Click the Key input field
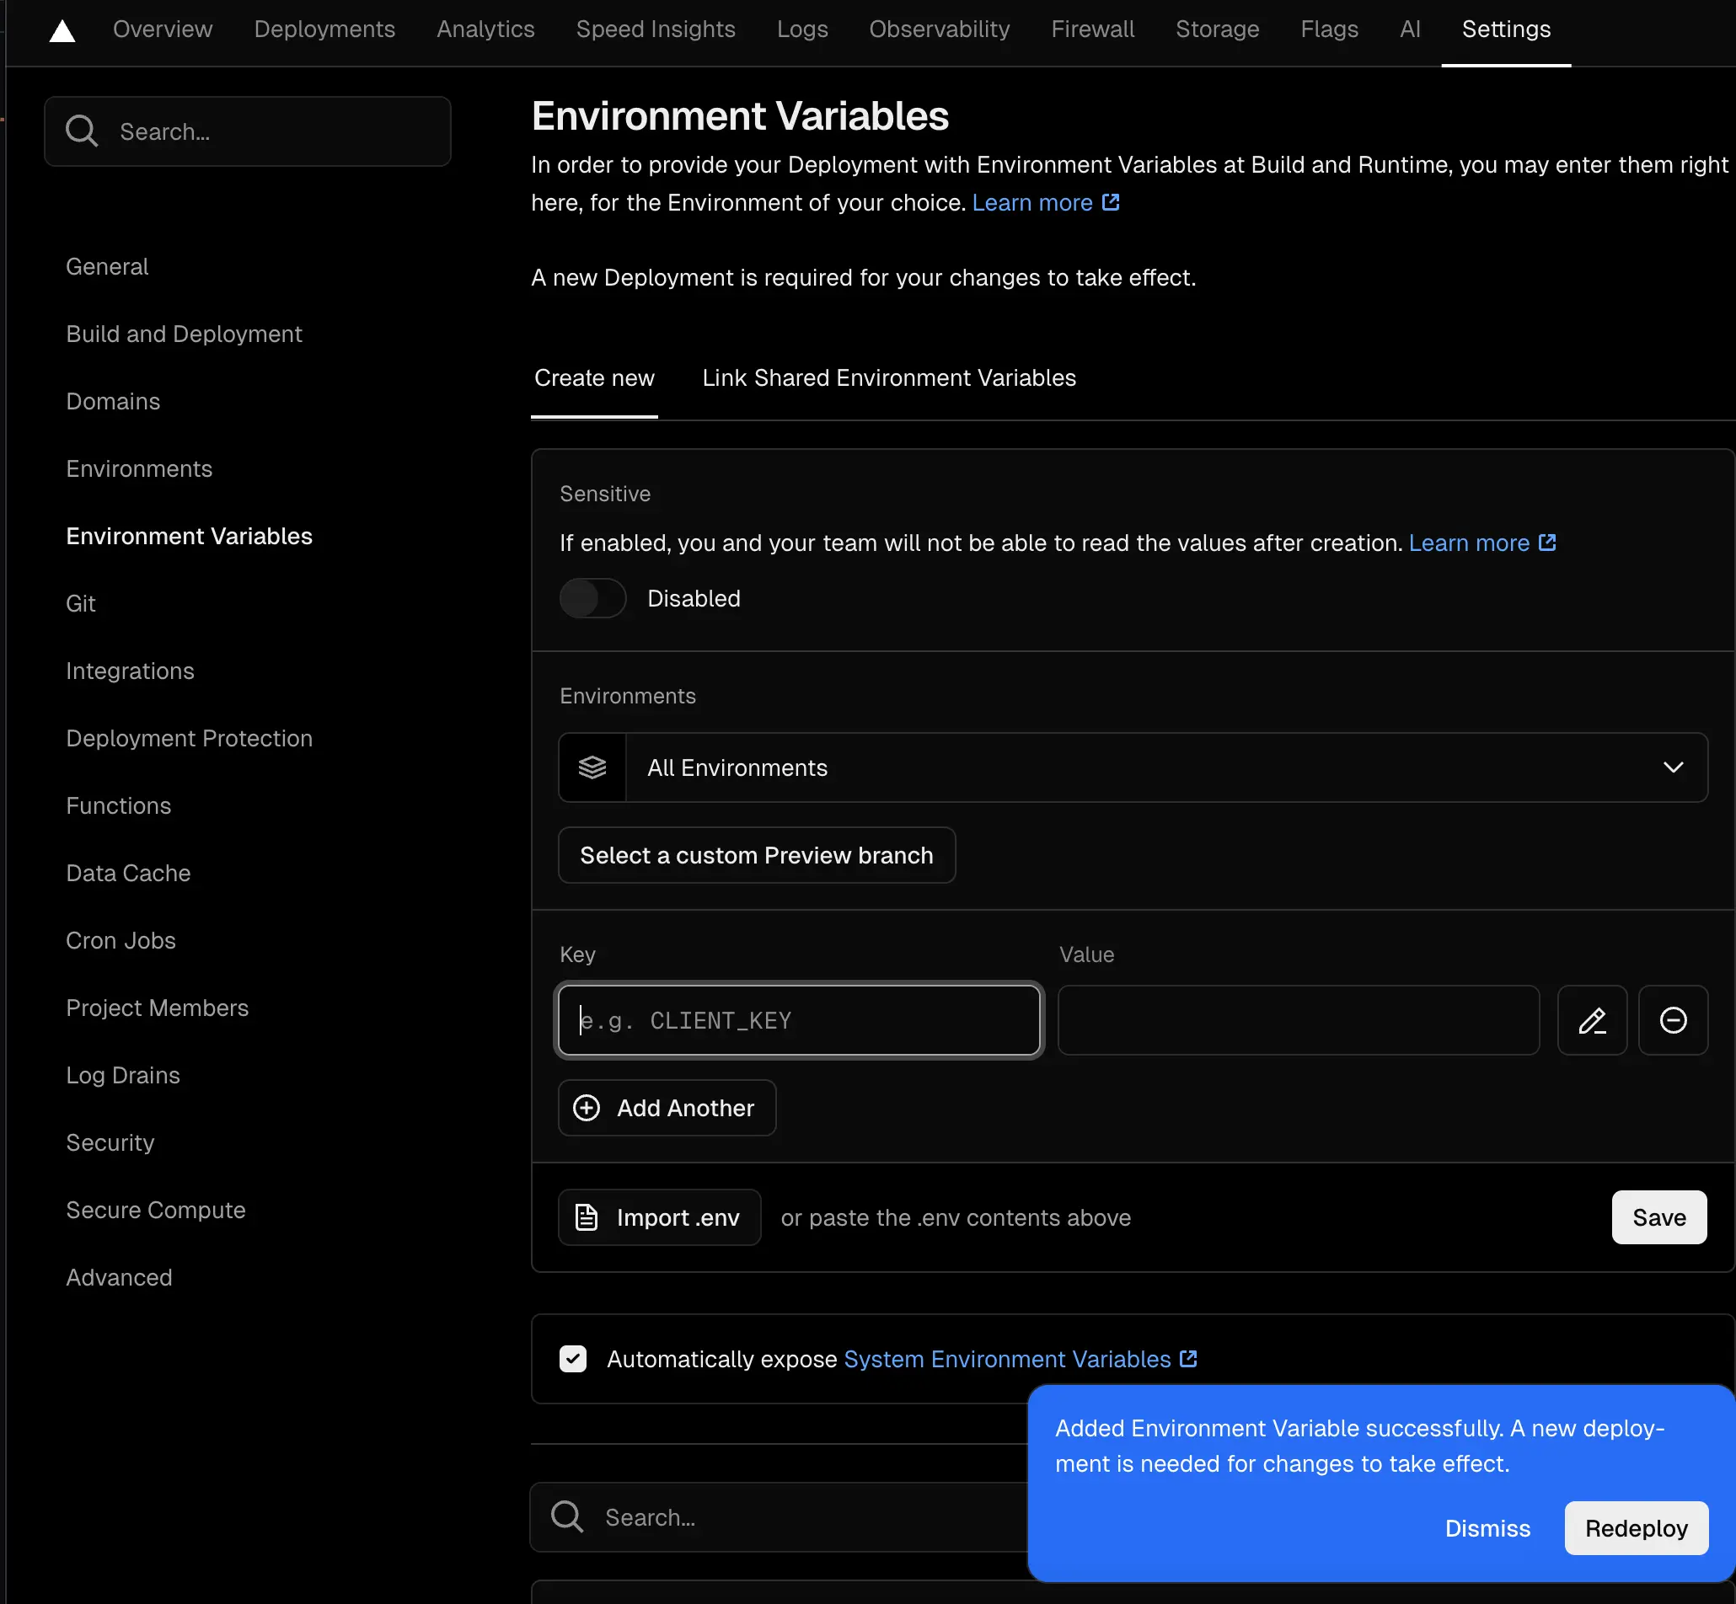1736x1604 pixels. point(798,1020)
